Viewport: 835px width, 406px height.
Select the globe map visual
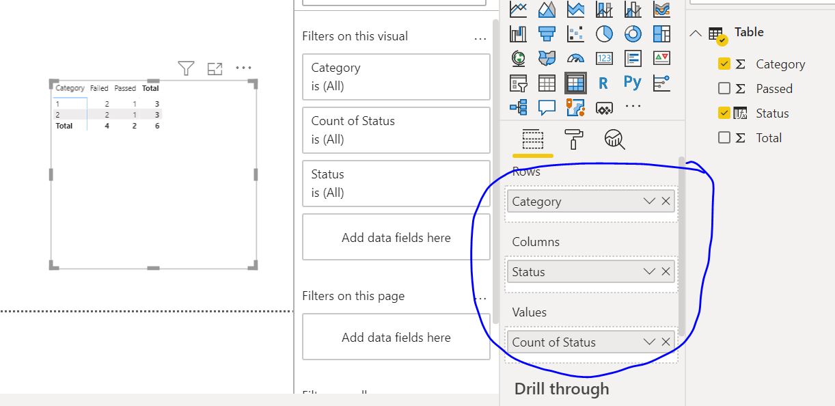(x=519, y=58)
